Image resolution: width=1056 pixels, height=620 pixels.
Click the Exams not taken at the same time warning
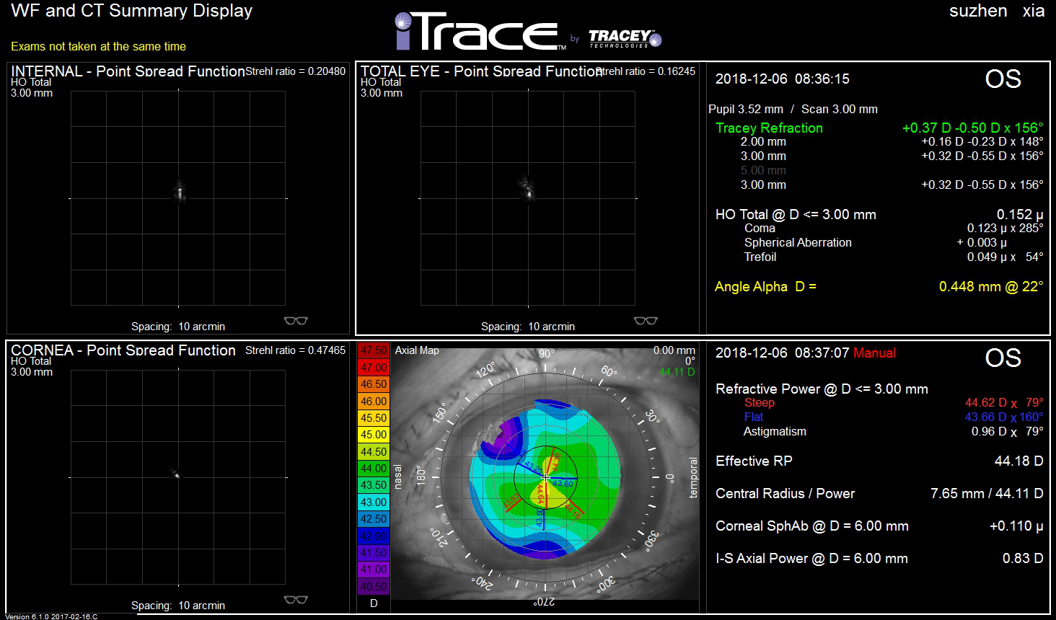98,46
